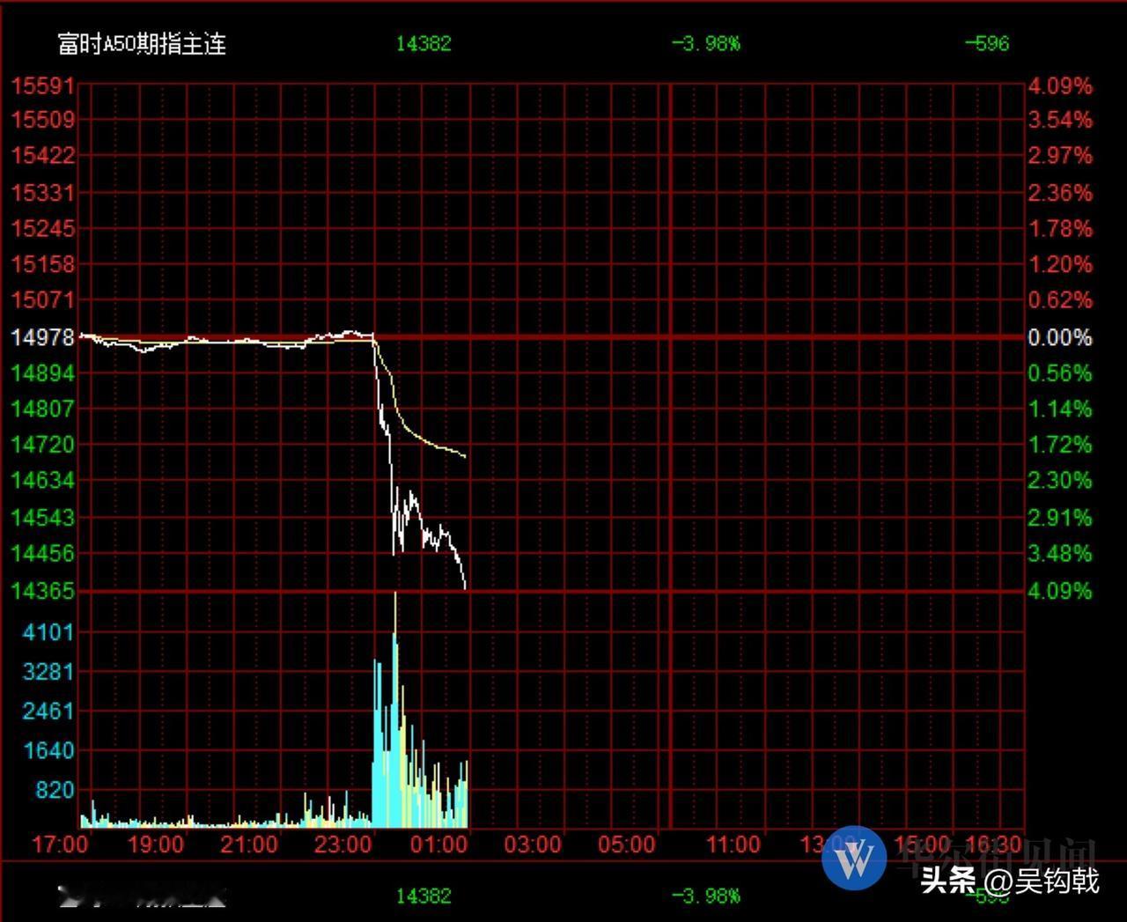Choose the 0.62% percent axis label
This screenshot has width=1127, height=922.
click(x=1060, y=299)
